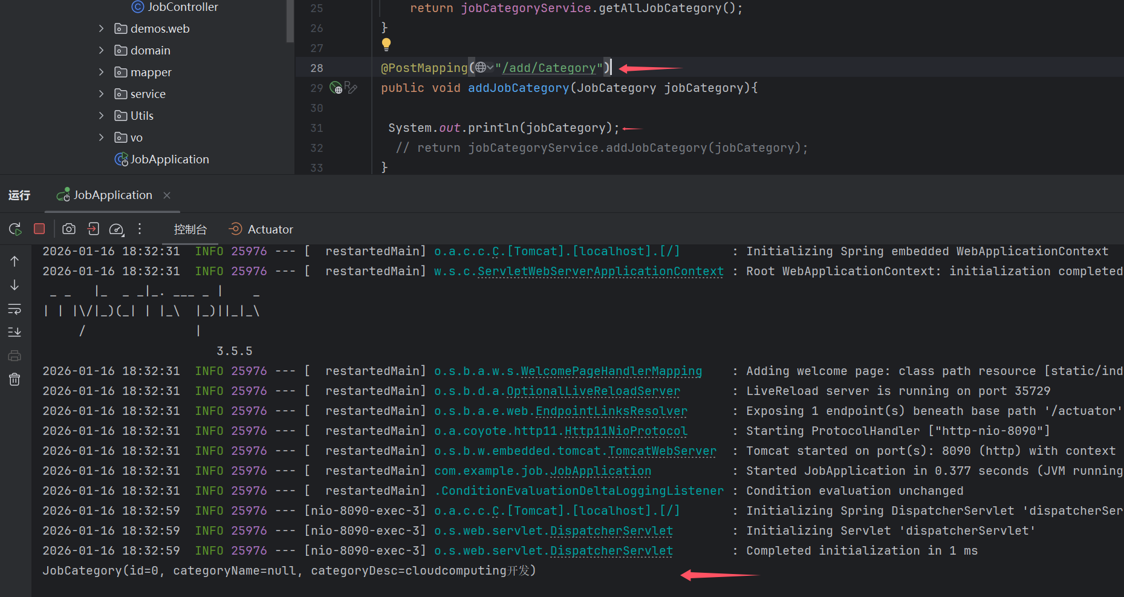Open the com.example.job.JobApplication console link

pos(542,471)
